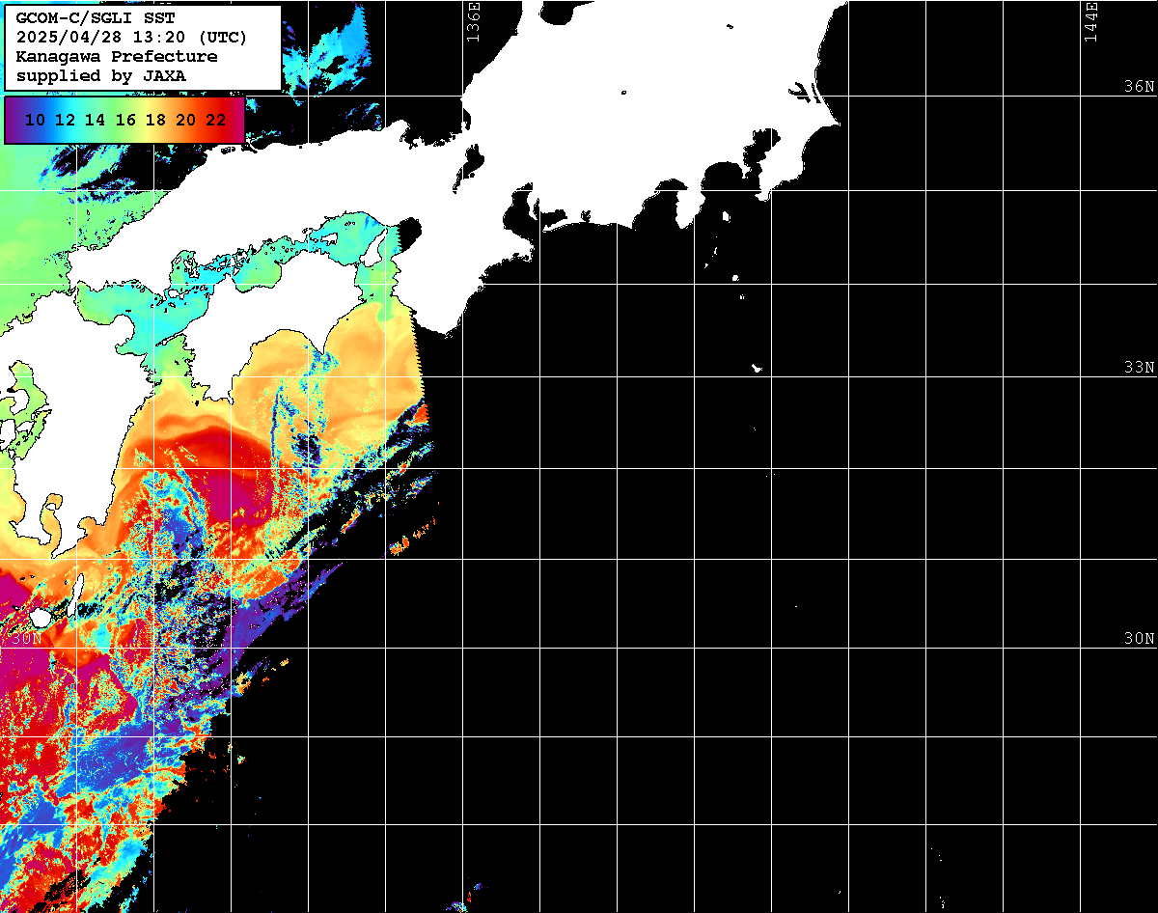This screenshot has width=1158, height=913.
Task: Click the "supplied by JAXA" credit text
Action: (x=101, y=75)
